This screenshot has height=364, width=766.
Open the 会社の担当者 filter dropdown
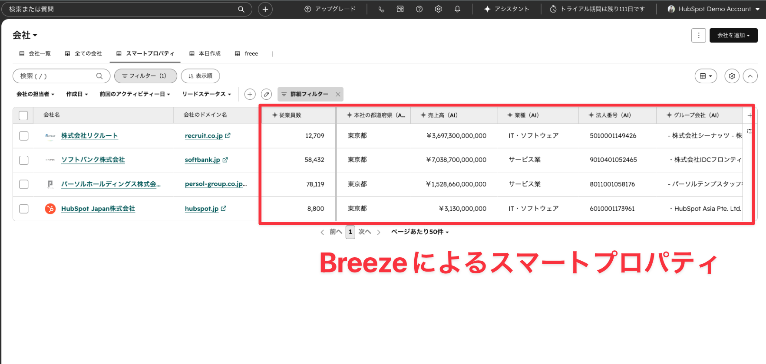point(36,94)
